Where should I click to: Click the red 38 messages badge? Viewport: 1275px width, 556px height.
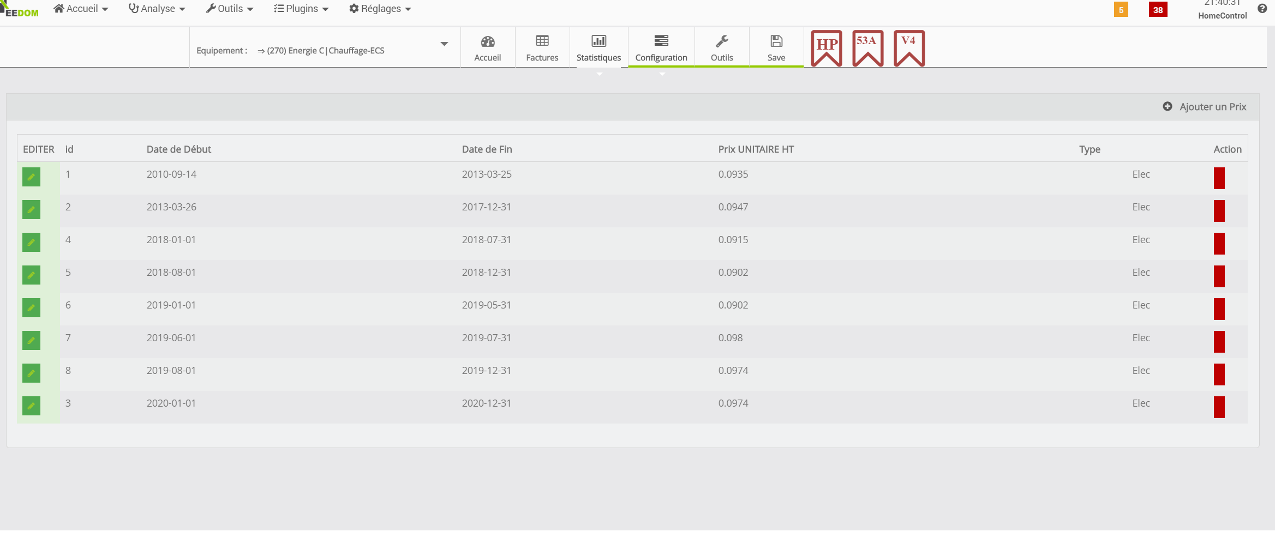1158,10
